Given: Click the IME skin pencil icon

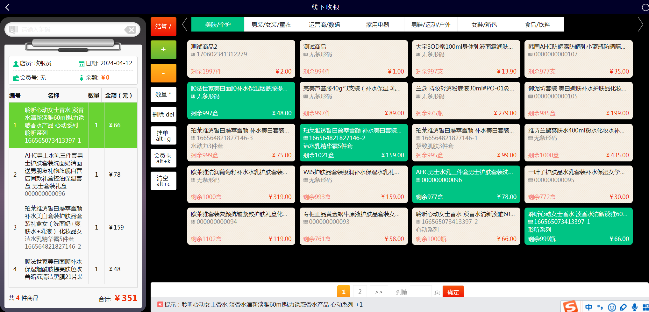Looking at the screenshot, I should 623,307.
